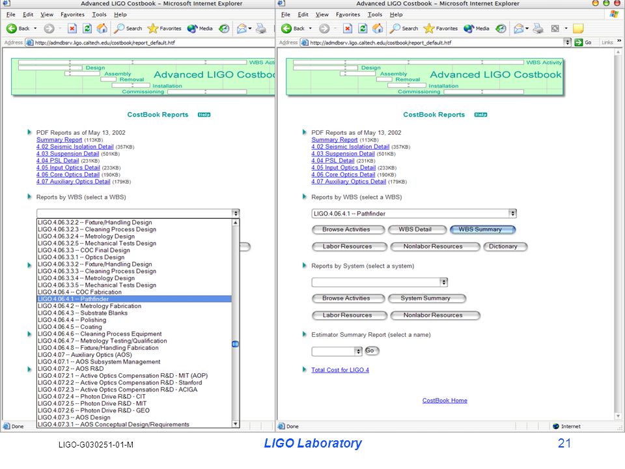Collapse the open WBS dropdown in left window
The image size is (625, 469).
(236, 214)
